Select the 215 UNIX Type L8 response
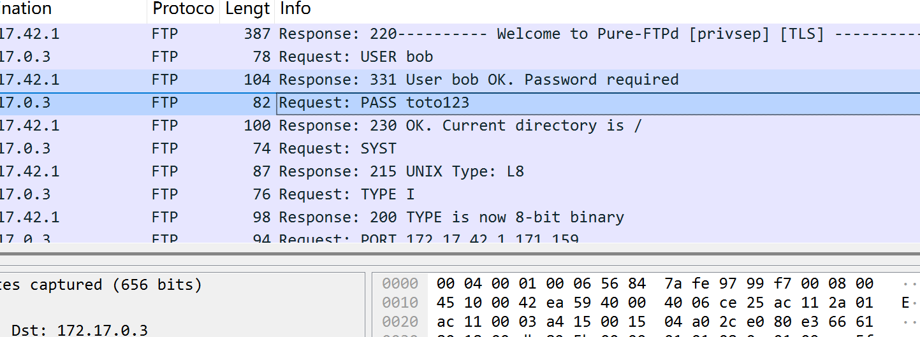 click(401, 171)
